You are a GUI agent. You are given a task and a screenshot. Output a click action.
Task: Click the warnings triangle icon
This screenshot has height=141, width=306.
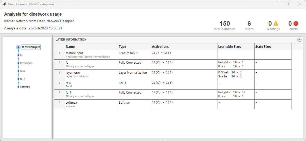pos(276,24)
